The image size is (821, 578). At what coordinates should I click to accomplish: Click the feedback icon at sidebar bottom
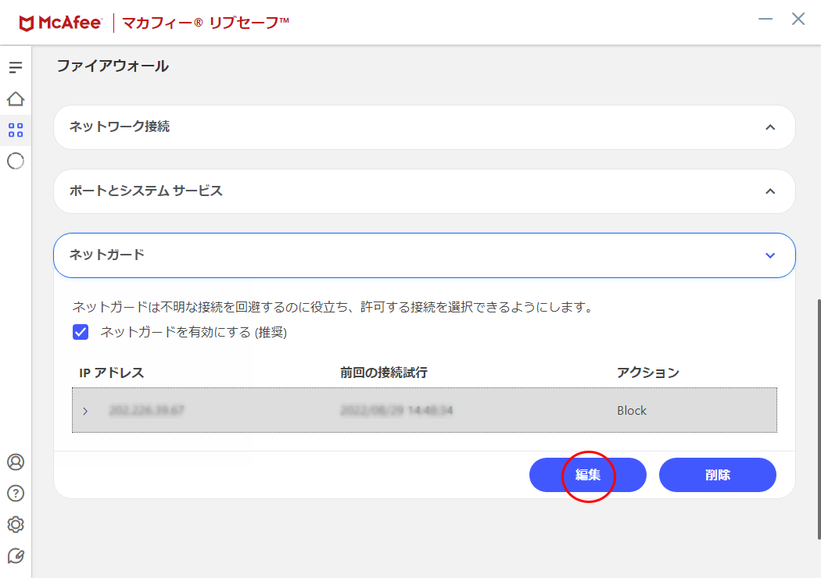[16, 555]
